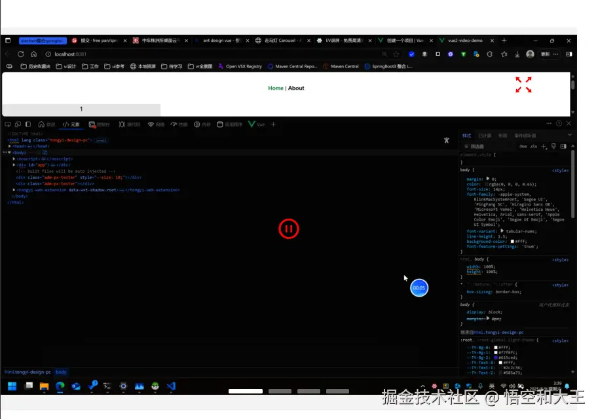
Task: Open browser settings and more menu
Action: [x=556, y=54]
